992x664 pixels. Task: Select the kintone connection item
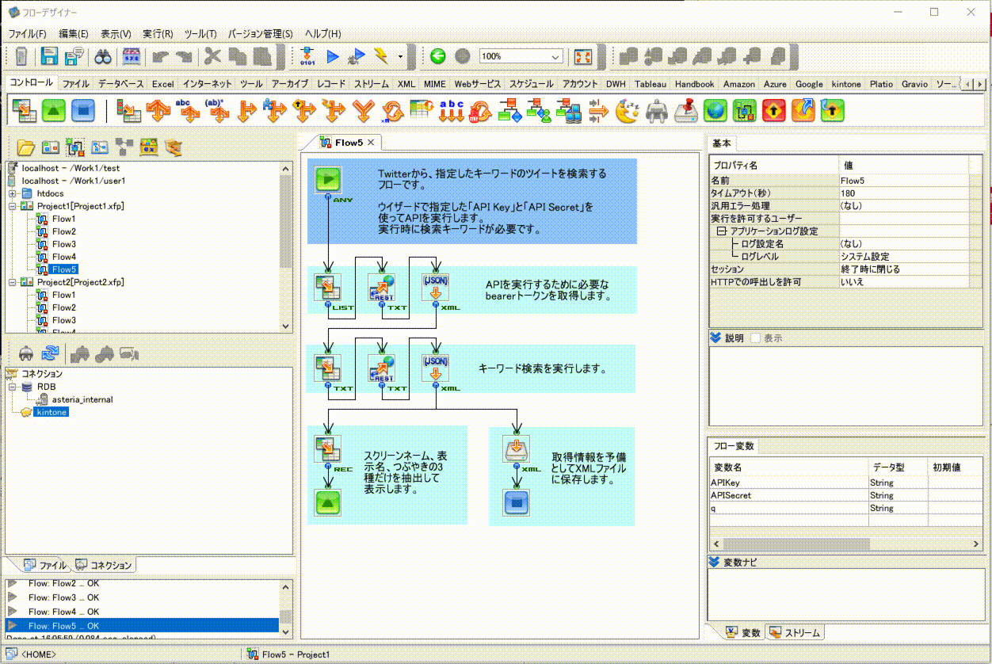point(52,412)
